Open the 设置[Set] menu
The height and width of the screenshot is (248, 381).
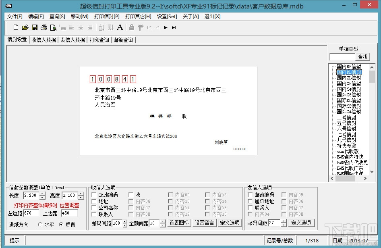click(167, 16)
